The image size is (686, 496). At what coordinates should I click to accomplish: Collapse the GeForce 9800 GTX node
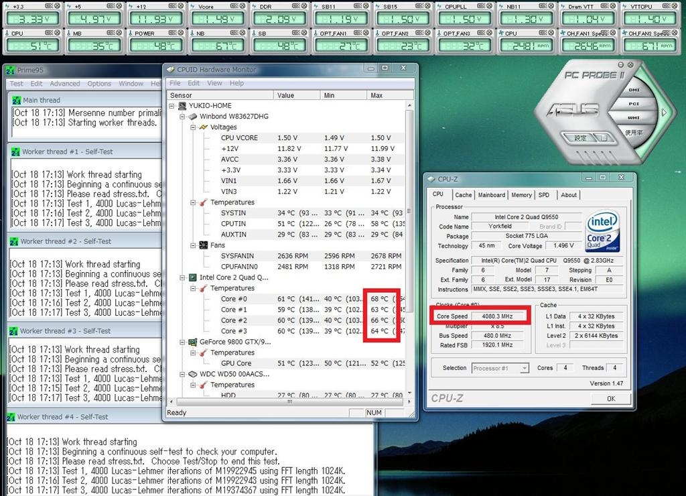(x=182, y=343)
